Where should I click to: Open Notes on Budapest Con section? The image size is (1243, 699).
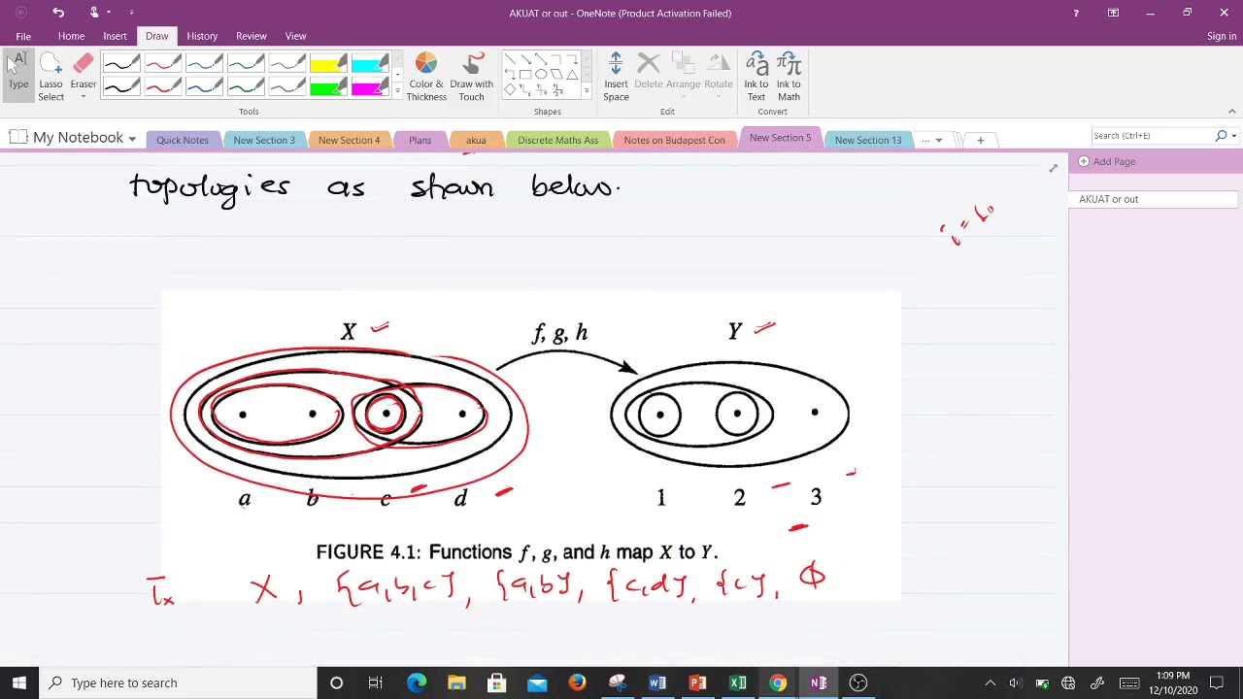(674, 140)
